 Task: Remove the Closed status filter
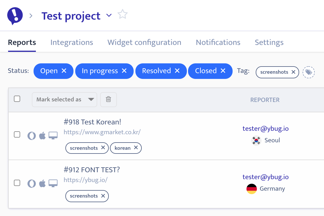[x=223, y=71]
